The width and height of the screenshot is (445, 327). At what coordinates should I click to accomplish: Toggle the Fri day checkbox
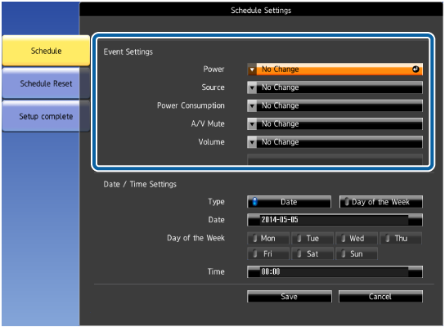268,253
